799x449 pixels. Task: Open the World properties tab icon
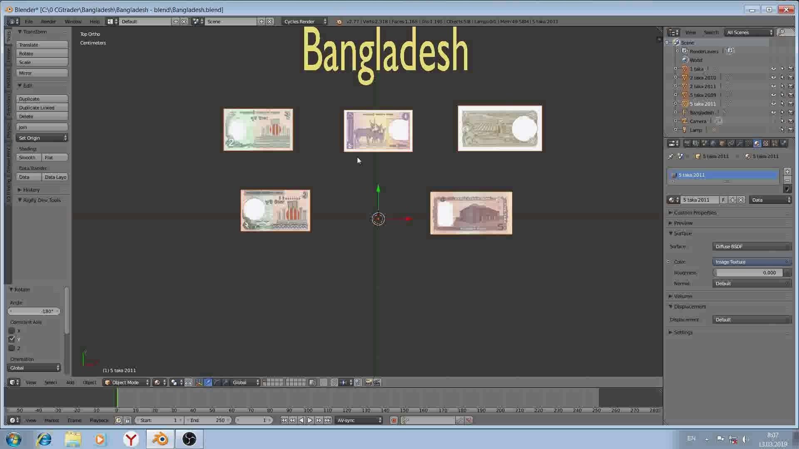pos(713,143)
